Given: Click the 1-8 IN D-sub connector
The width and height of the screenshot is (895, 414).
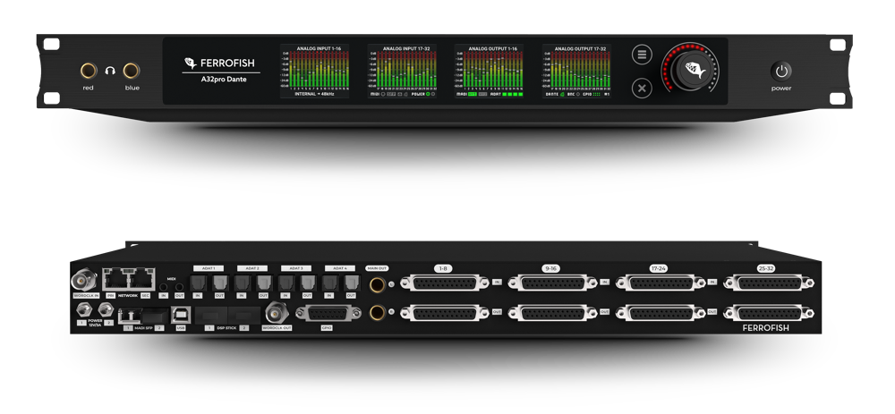Looking at the screenshot, I should 445,283.
